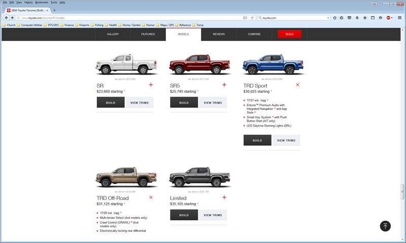Open the History menu
Screen dimensions: 406x243
point(28,3)
